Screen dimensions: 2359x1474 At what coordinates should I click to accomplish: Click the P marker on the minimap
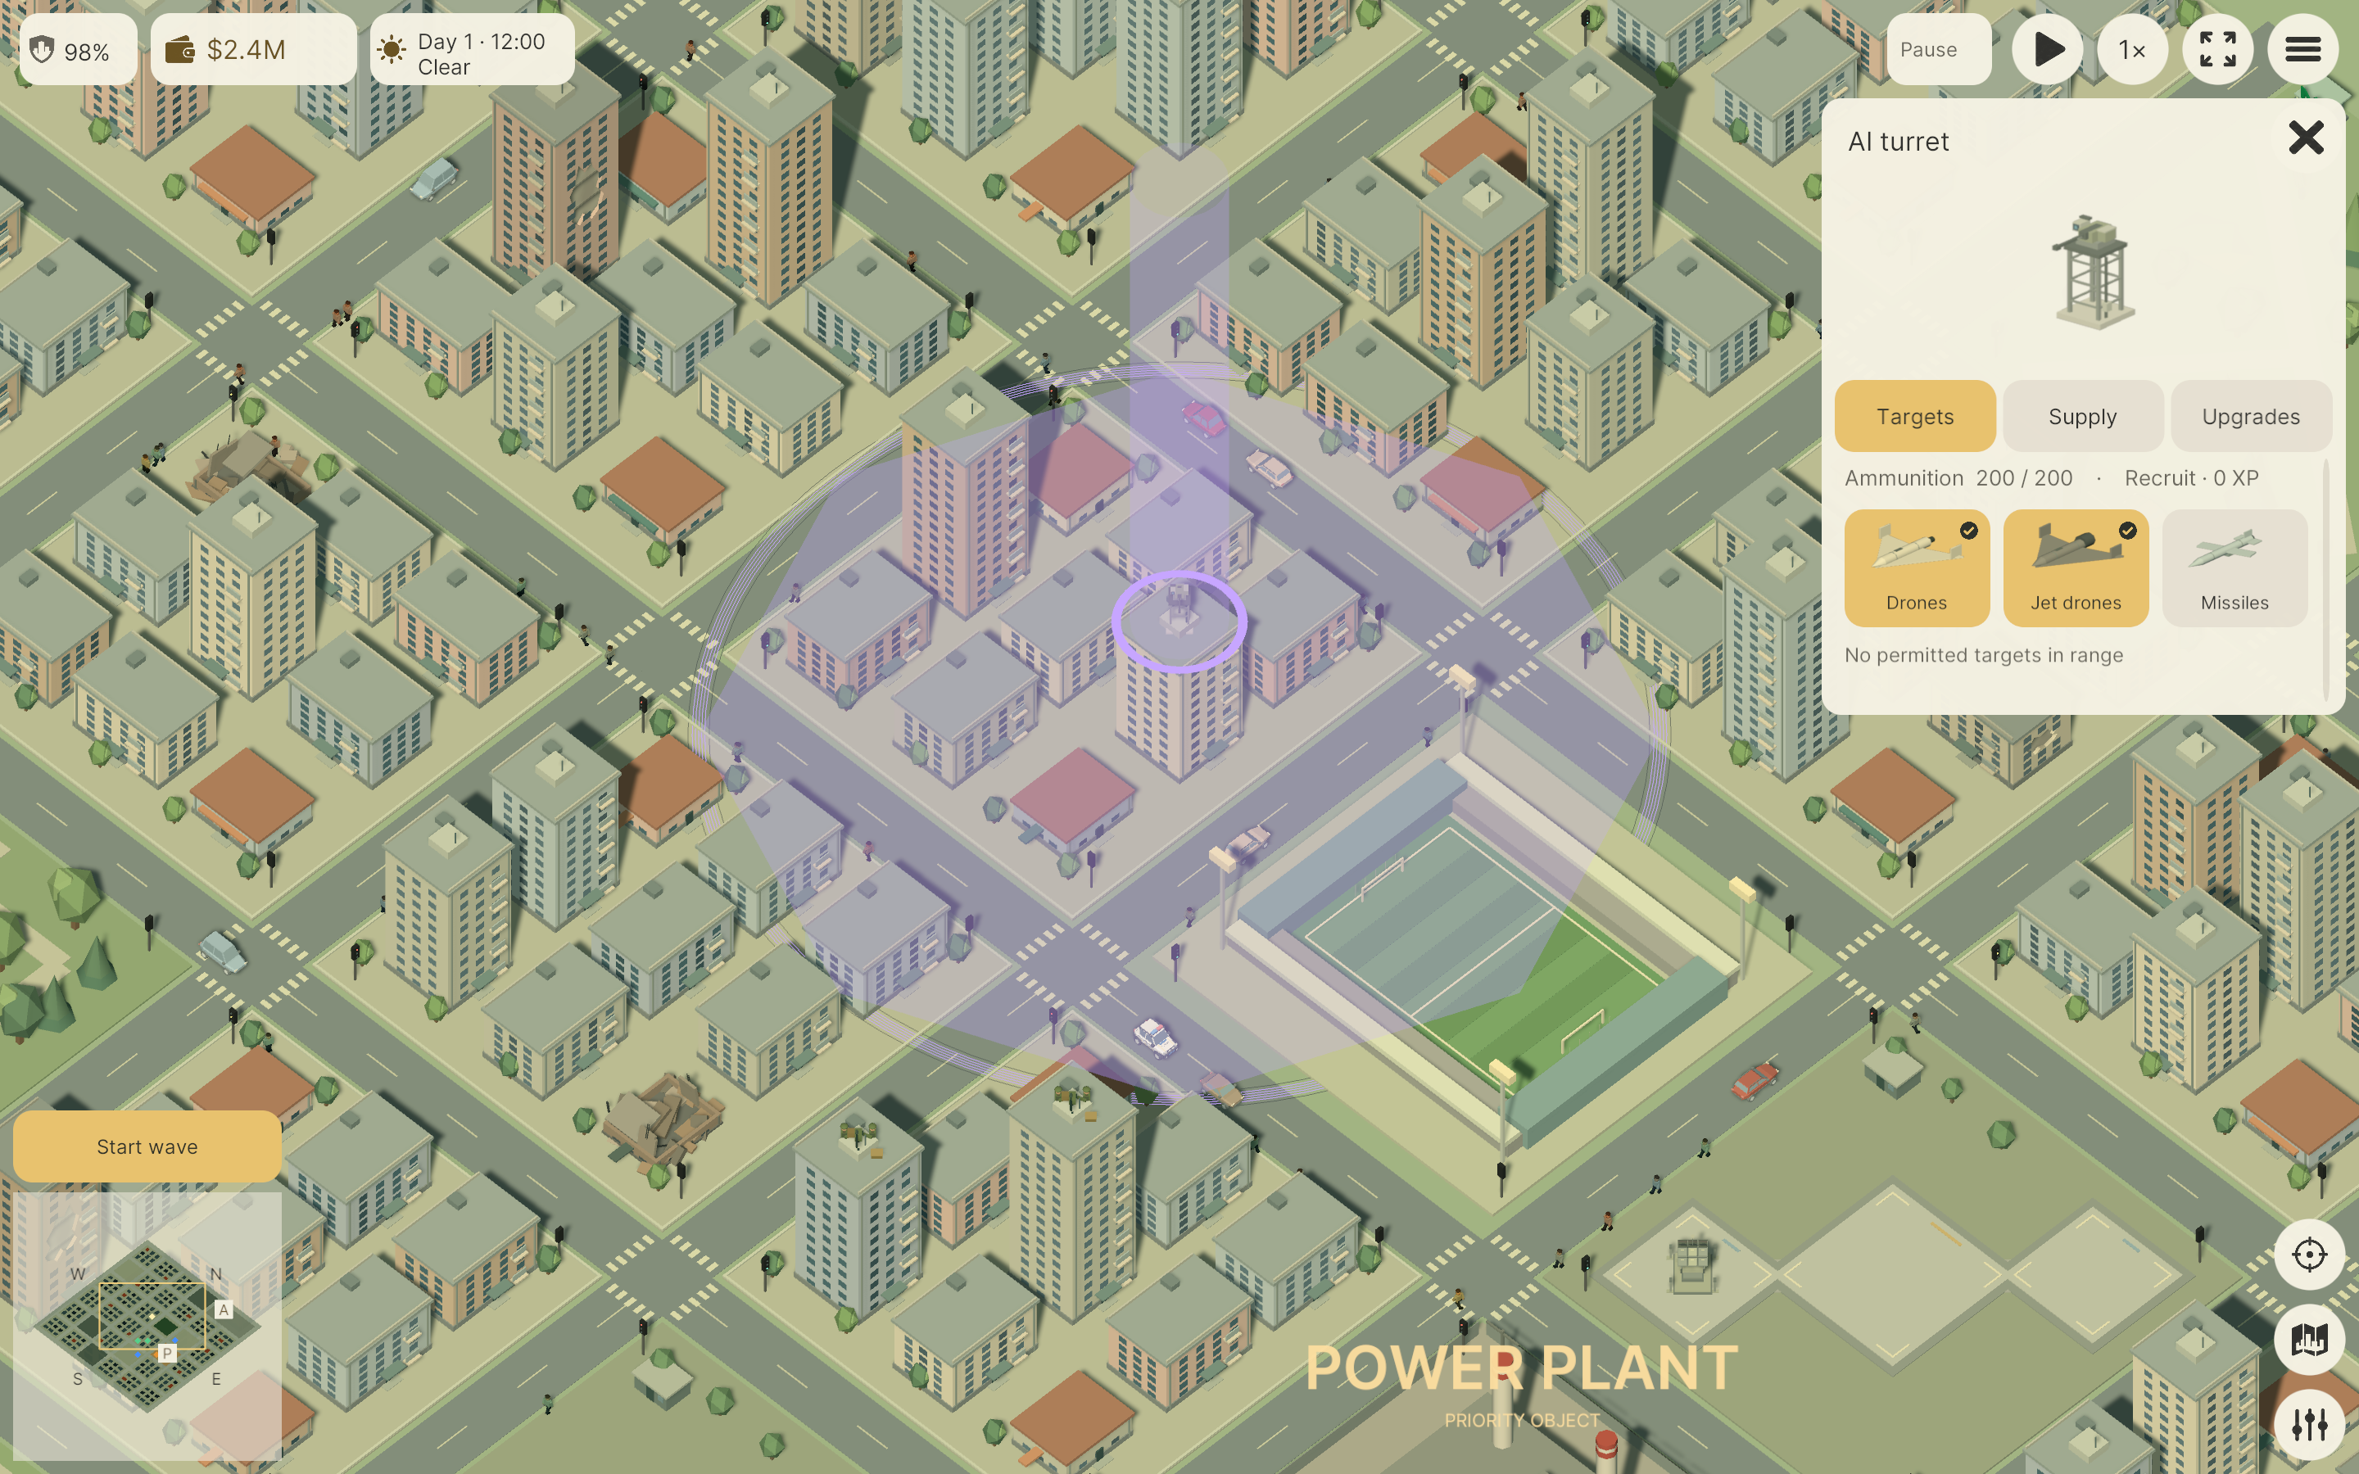[x=168, y=1353]
